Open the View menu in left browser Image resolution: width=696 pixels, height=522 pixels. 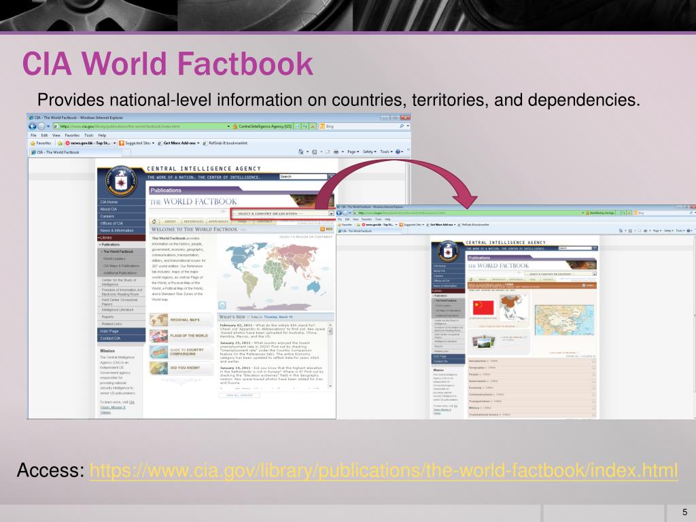[x=56, y=135]
